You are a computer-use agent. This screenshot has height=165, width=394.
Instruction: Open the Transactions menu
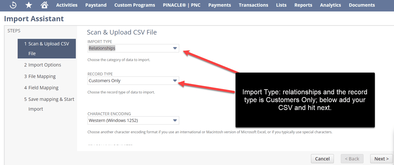(x=253, y=5)
